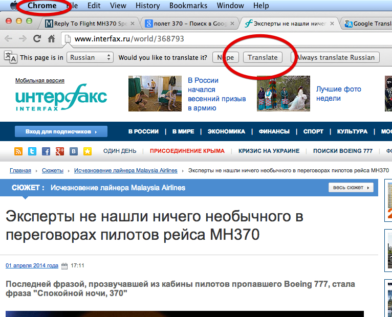Open the VKontakte social icon
This screenshot has height=317, width=392.
(74, 151)
